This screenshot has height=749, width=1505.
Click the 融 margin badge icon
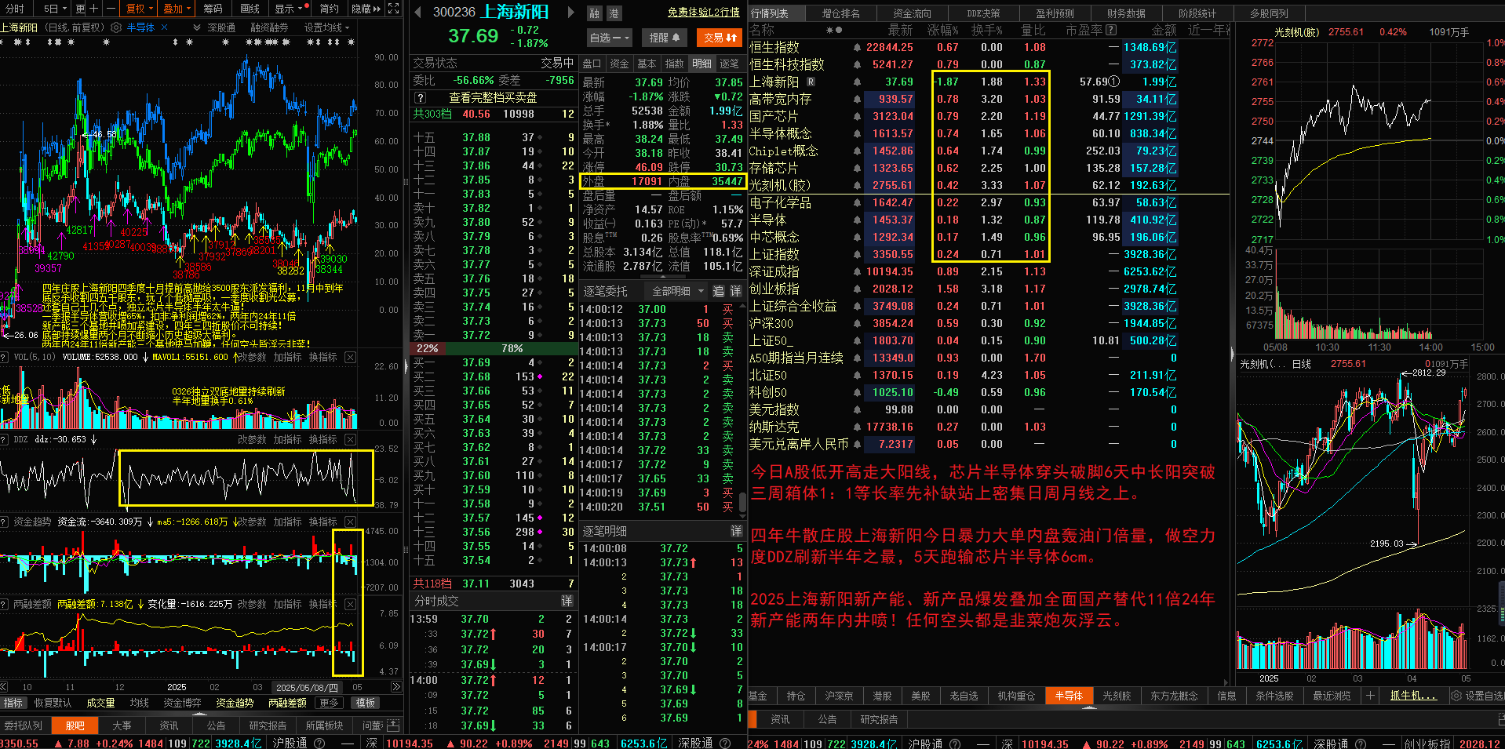(595, 13)
